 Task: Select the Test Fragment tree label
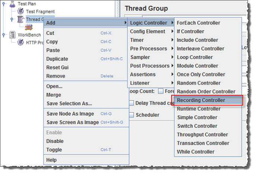tap(40, 12)
